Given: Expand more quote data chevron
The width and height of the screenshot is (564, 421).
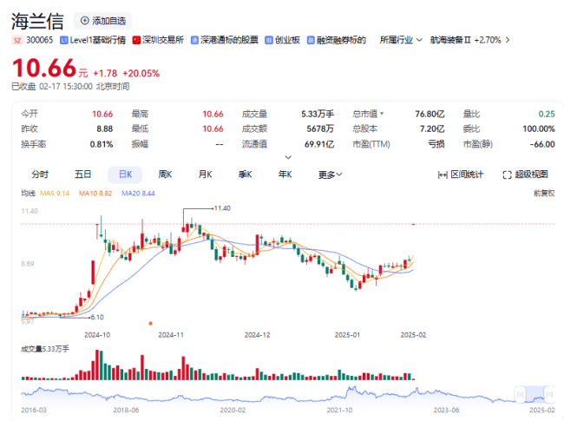Looking at the screenshot, I should (x=288, y=157).
